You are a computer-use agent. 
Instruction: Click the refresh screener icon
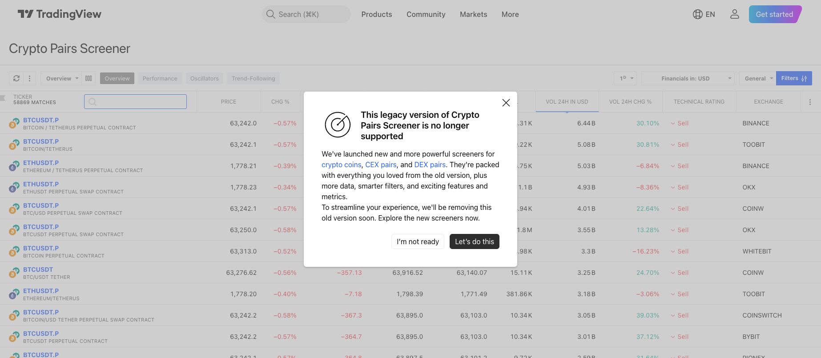click(x=16, y=78)
